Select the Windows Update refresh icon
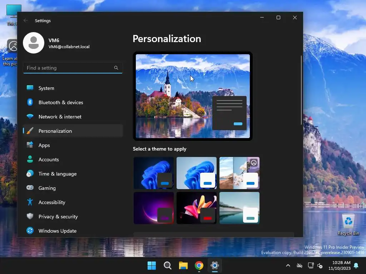The height and width of the screenshot is (274, 366). (30, 230)
